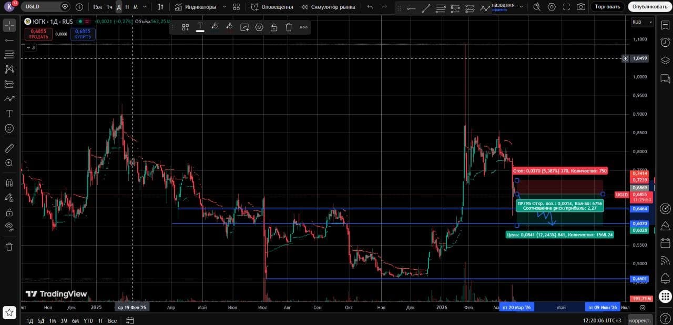
Task: Enter fullscreen mode via top toolbar icon
Action: click(x=566, y=7)
